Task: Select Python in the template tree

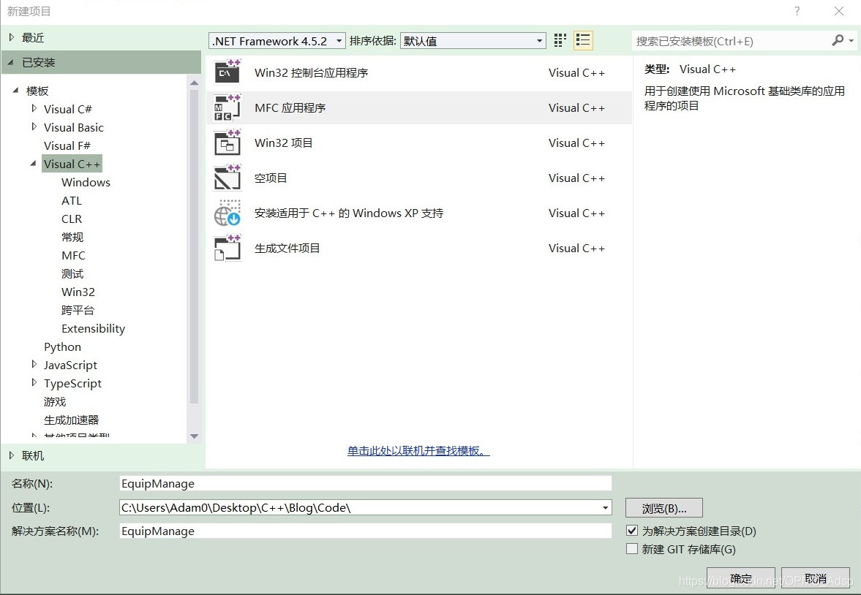Action: [x=63, y=347]
